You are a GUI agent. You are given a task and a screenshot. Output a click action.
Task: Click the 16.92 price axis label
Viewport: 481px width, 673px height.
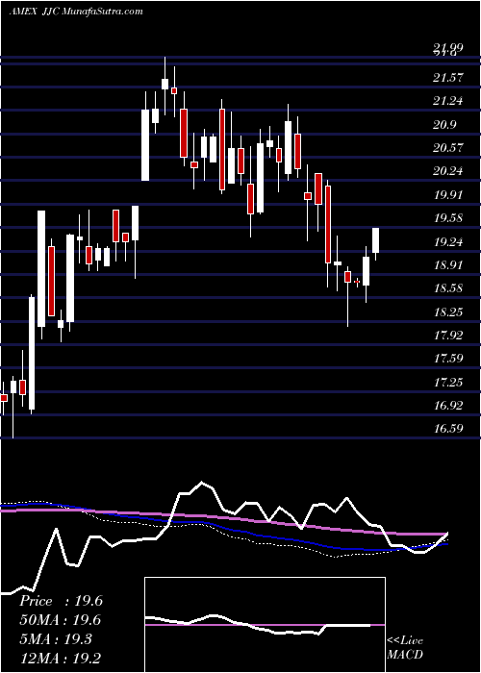[449, 405]
